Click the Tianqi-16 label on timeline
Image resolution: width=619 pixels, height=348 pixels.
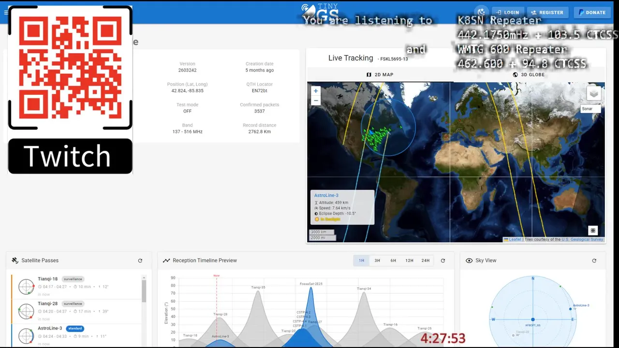pyautogui.click(x=390, y=325)
